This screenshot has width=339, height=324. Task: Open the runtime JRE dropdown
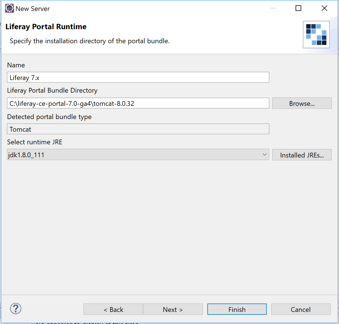point(138,155)
